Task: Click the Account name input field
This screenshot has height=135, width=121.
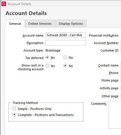Action: 66,35
